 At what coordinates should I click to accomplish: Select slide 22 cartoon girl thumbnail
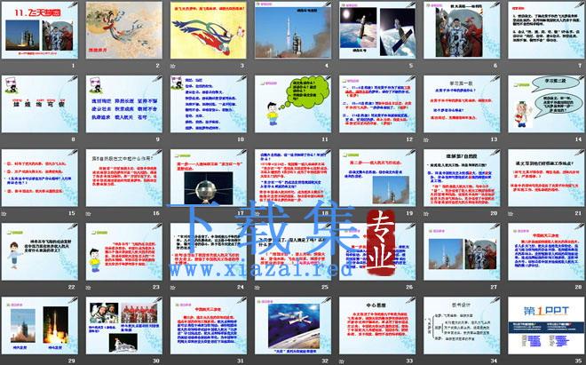[x=40, y=251]
